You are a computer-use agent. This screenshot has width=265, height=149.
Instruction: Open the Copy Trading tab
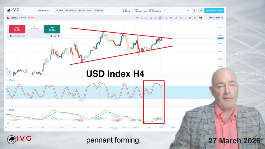pos(85,11)
